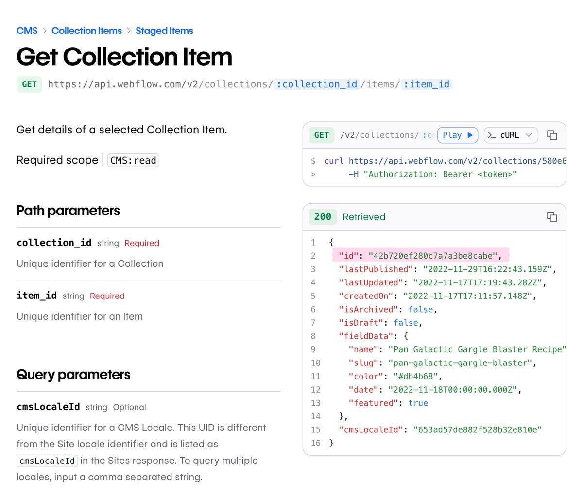Click "Unique identifier for an Item" description

pos(80,316)
